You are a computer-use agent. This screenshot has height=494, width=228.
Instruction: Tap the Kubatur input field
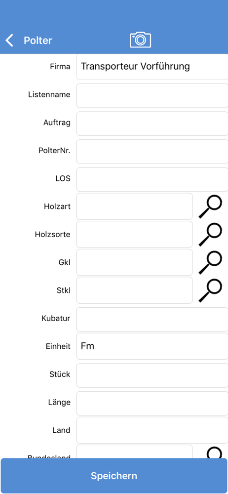click(x=152, y=320)
